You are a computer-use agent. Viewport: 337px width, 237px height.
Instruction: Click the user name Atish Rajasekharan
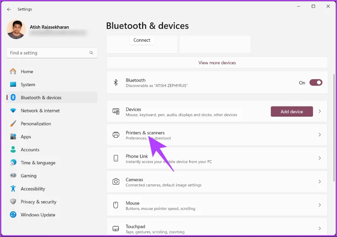click(49, 27)
